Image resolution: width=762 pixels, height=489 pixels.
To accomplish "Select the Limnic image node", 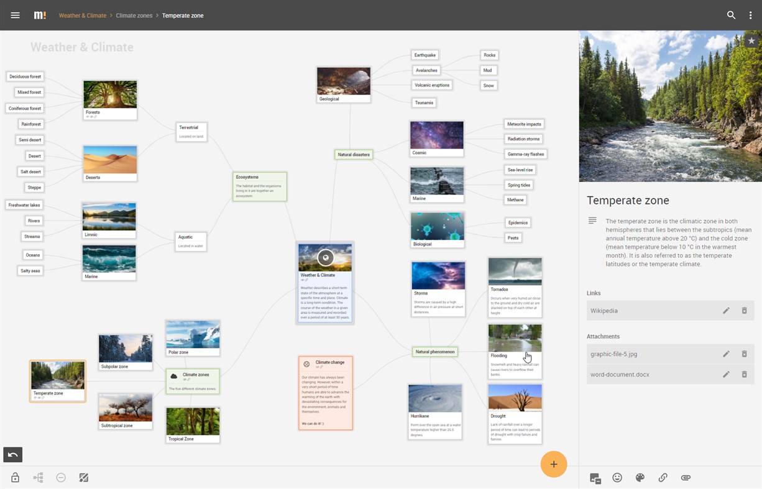I will [109, 221].
